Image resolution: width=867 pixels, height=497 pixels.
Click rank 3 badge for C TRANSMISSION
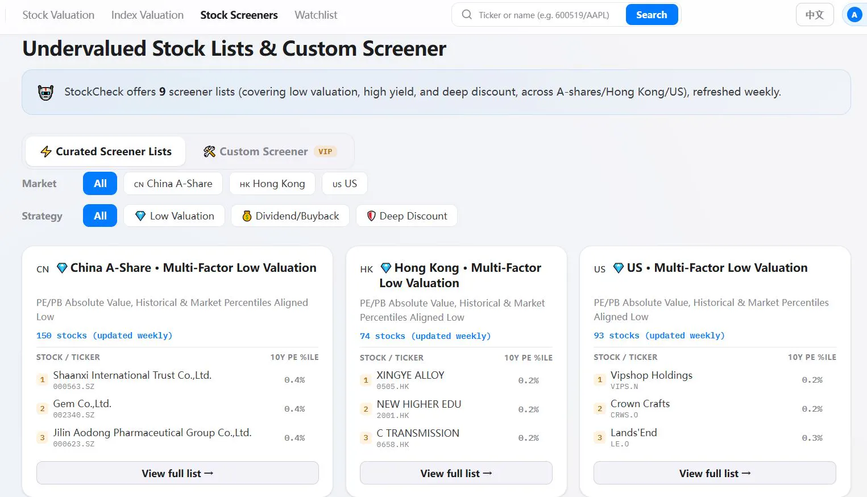[x=366, y=438]
